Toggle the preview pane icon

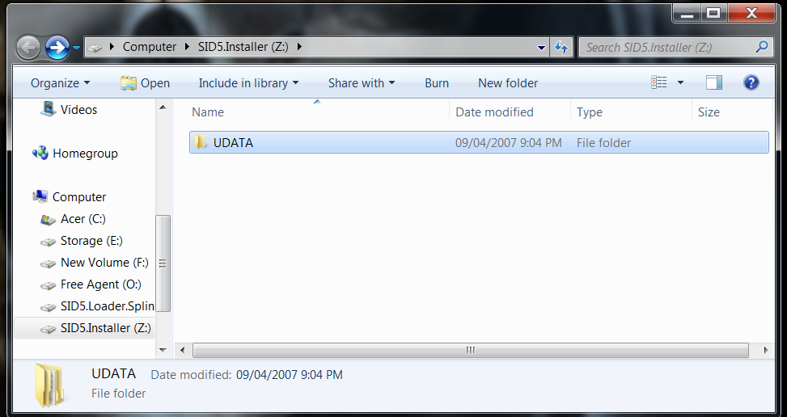pos(713,82)
